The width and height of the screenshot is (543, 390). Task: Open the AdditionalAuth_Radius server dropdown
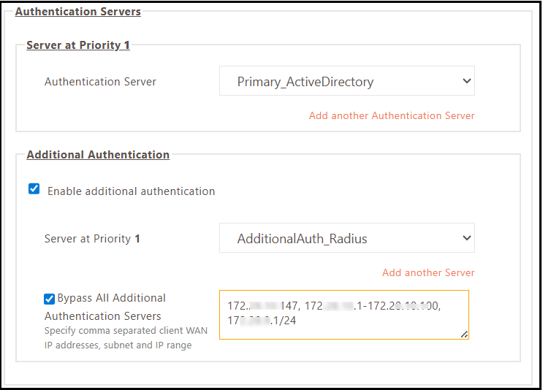coord(346,239)
